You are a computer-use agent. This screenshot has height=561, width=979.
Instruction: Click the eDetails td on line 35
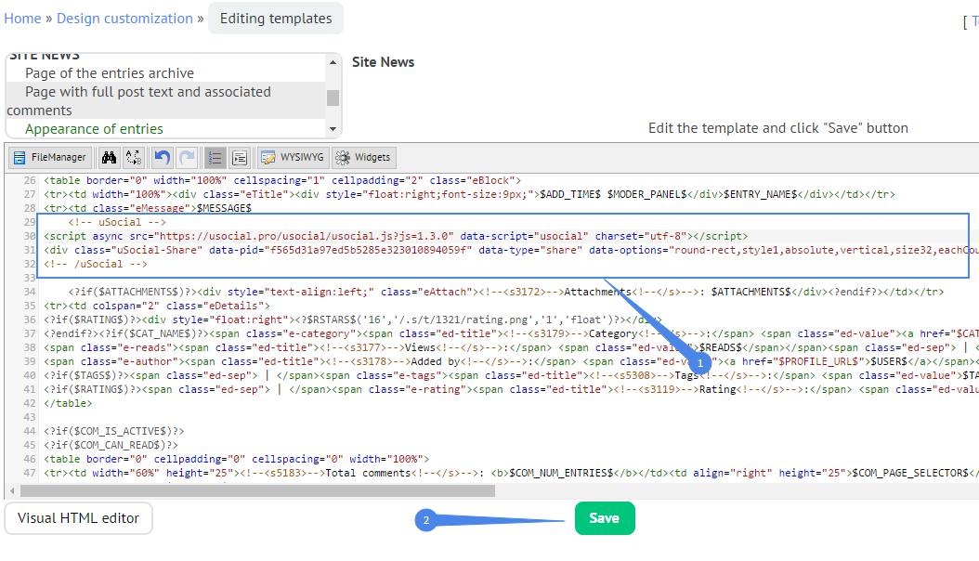coord(157,306)
